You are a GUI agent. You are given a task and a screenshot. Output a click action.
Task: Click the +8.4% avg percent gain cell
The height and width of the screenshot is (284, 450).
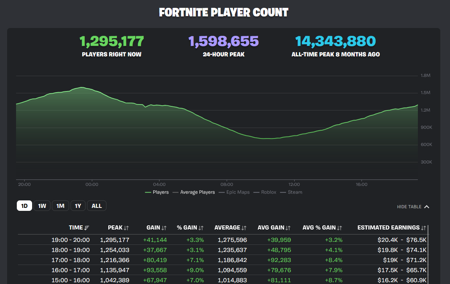tap(333, 260)
